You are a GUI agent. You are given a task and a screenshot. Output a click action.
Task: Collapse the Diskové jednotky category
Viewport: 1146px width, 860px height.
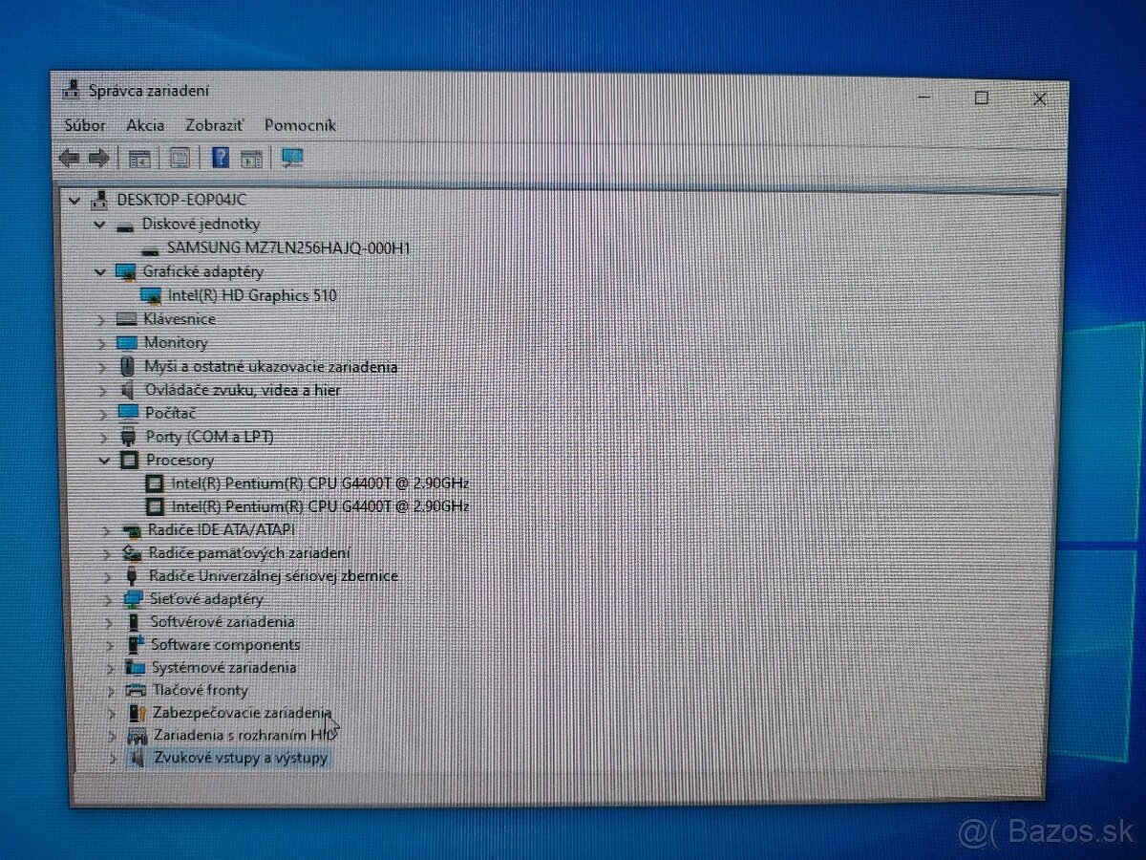click(100, 224)
